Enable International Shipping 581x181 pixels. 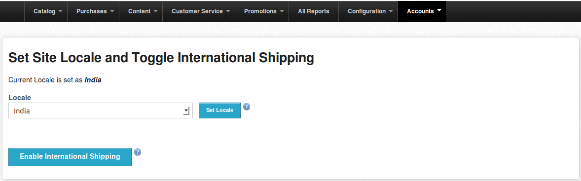[x=70, y=156]
